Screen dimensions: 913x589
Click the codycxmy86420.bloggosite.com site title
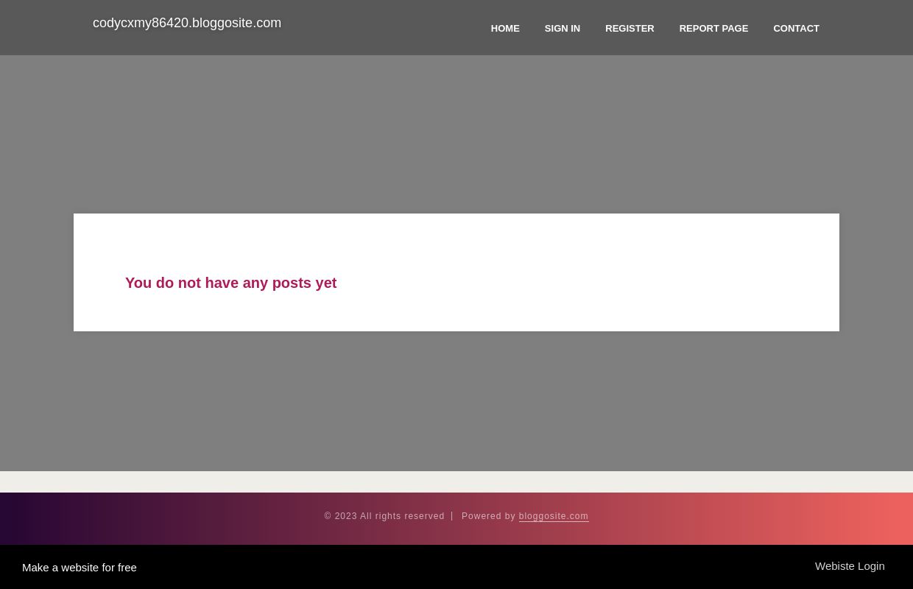coord(187,23)
